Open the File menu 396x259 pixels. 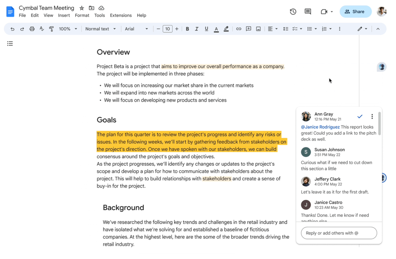tap(22, 15)
